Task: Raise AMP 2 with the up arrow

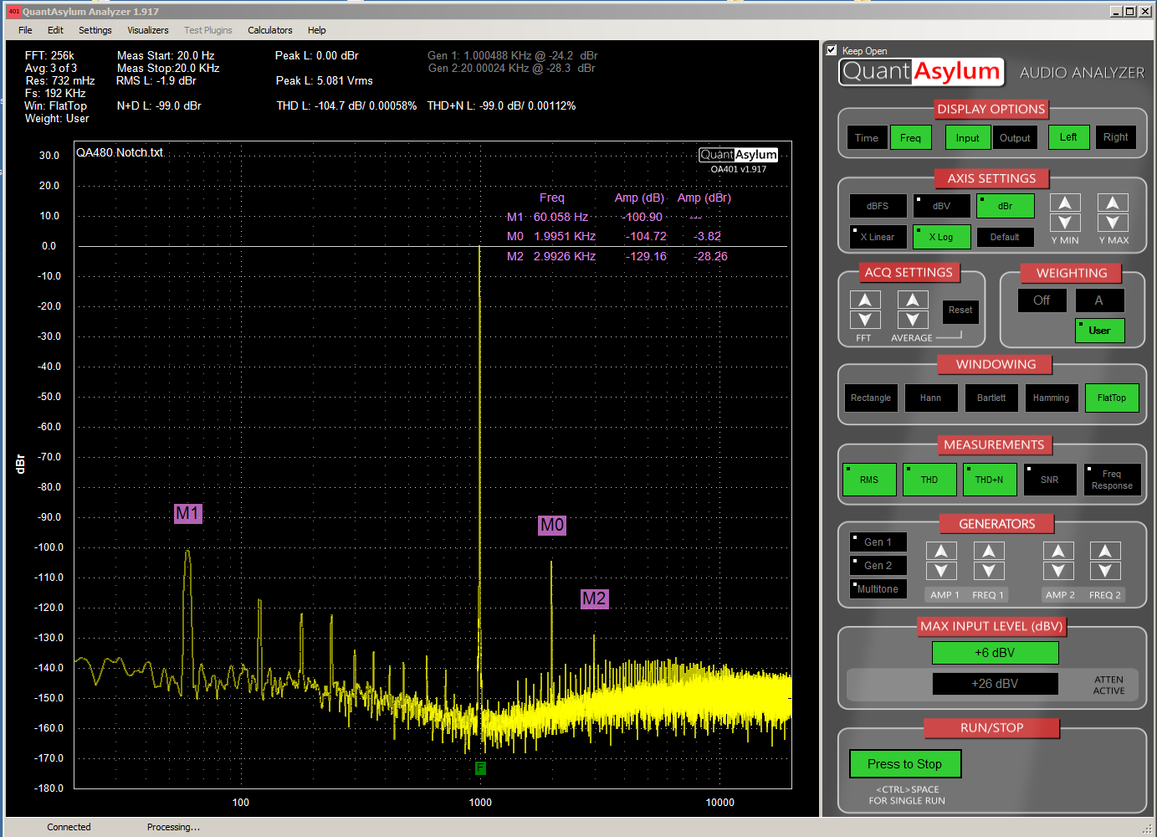Action: click(1058, 551)
